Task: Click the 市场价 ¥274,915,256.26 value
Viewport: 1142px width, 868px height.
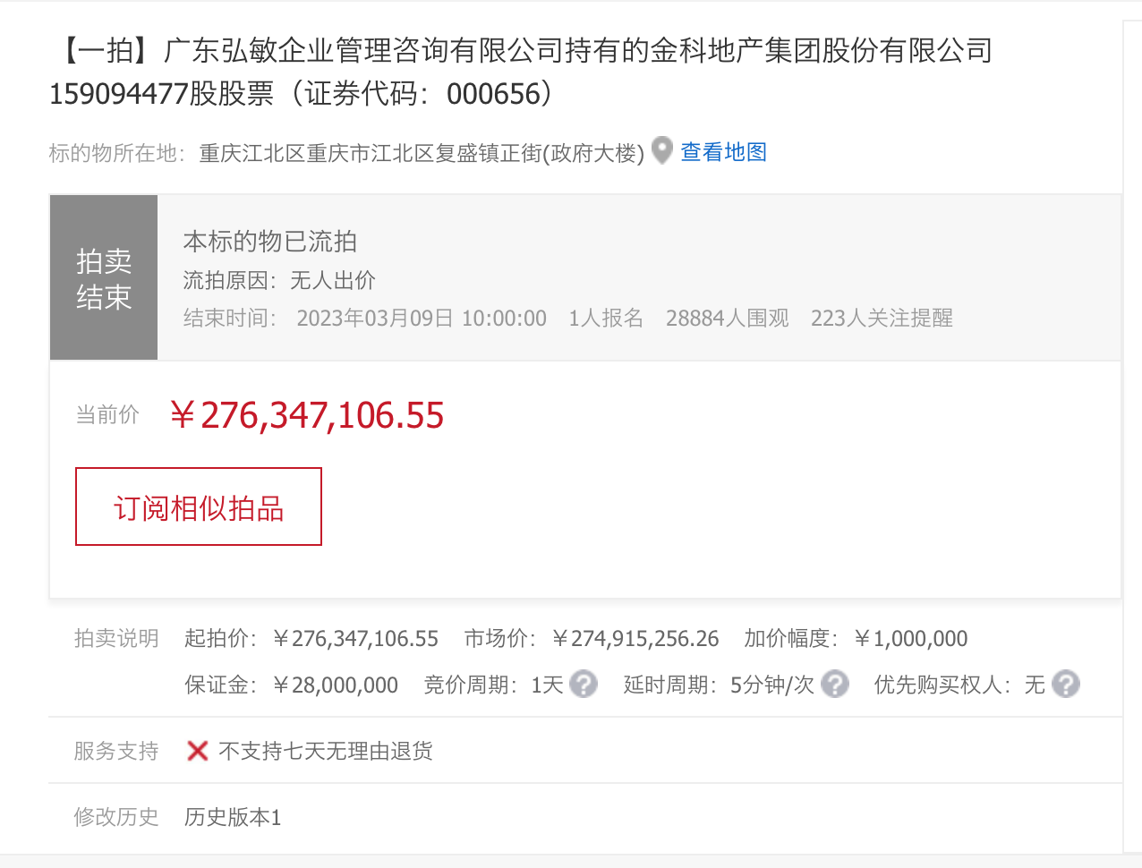Action: coord(635,639)
